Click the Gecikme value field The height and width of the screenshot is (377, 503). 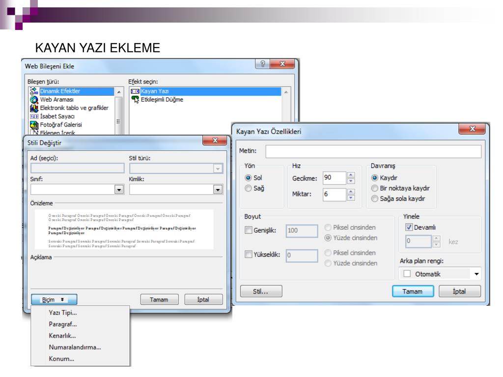click(334, 178)
